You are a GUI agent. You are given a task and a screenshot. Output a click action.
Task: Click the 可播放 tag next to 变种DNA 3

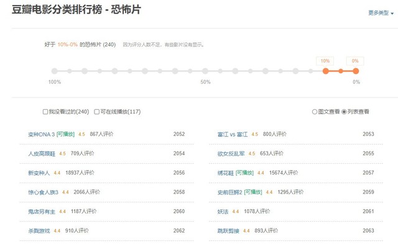(x=65, y=134)
